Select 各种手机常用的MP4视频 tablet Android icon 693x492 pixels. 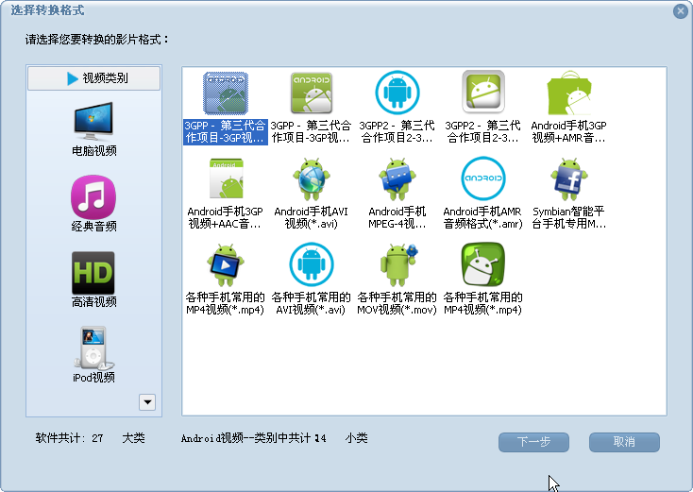coord(226,264)
